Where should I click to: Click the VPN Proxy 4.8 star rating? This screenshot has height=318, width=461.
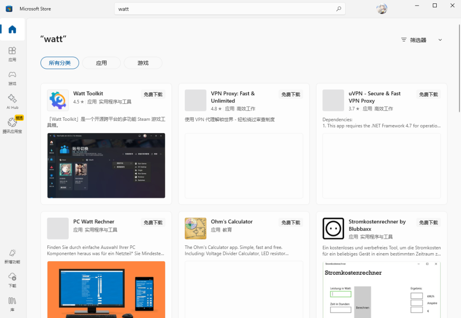216,109
